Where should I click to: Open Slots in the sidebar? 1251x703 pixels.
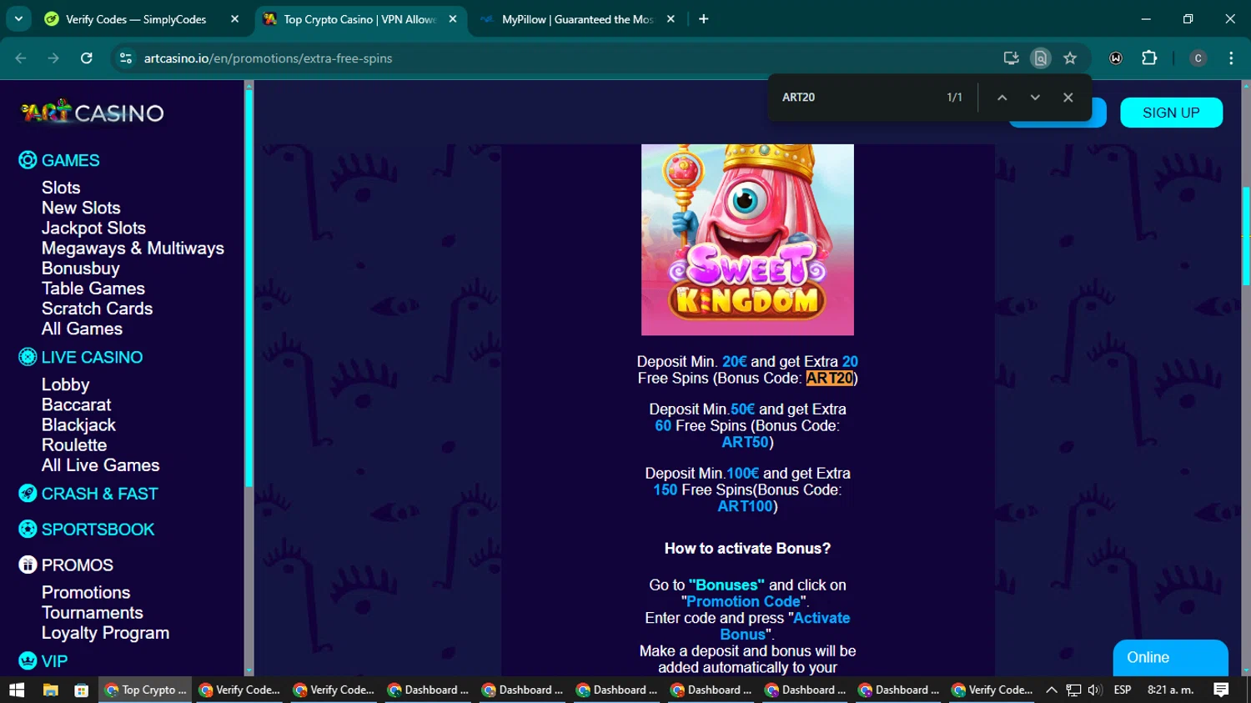61,188
